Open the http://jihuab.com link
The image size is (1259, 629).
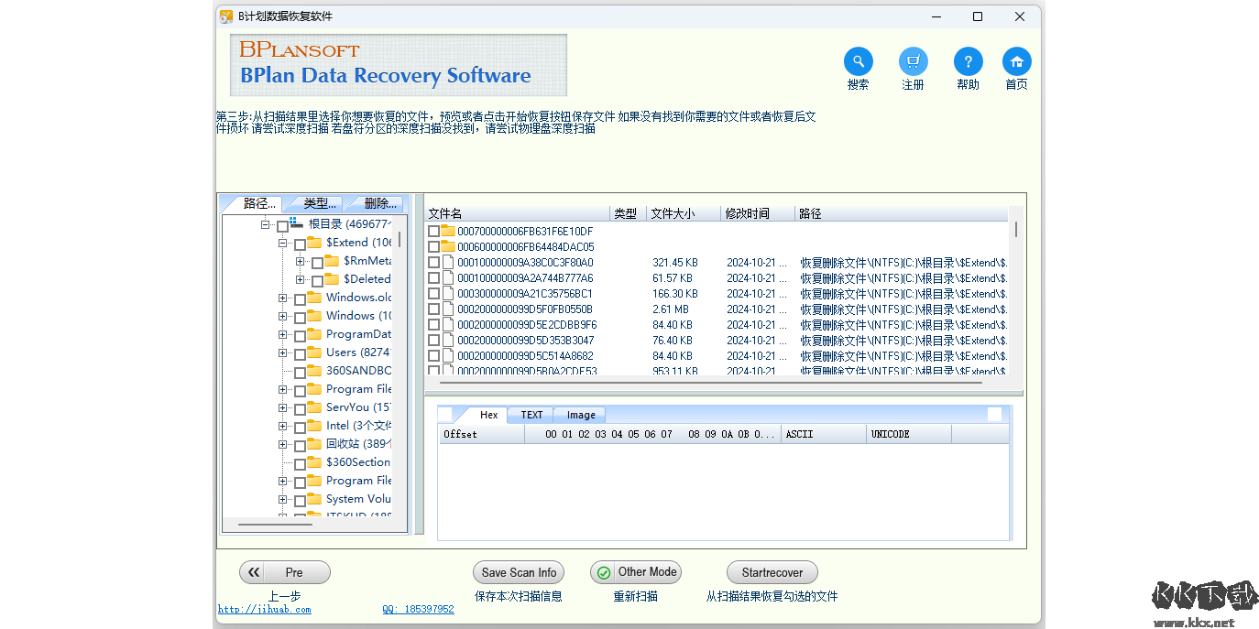(265, 609)
